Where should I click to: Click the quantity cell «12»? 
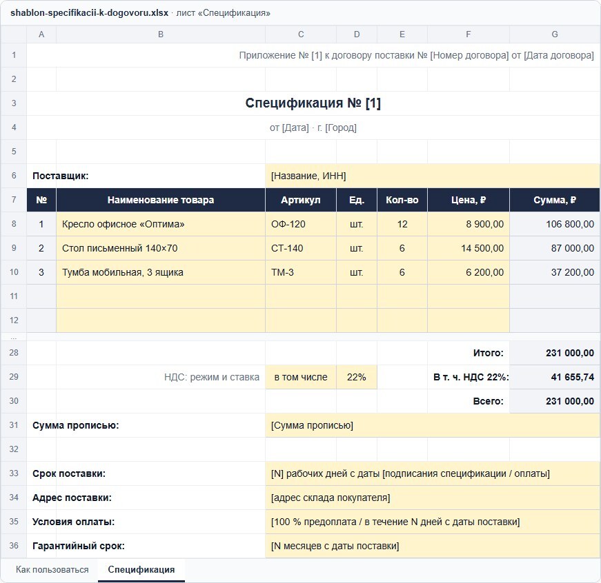(402, 224)
